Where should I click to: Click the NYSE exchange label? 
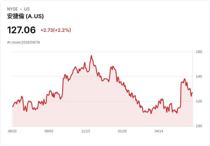click(13, 9)
